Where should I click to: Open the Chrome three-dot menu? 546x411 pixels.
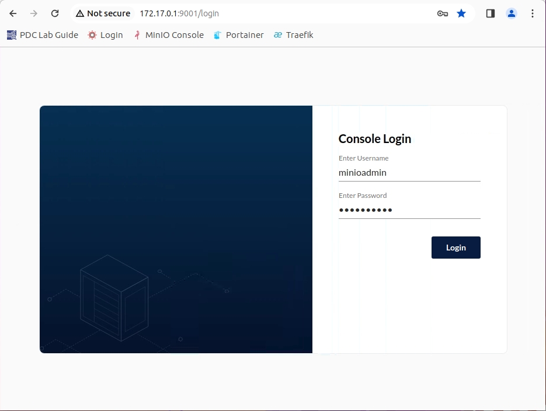coord(532,13)
